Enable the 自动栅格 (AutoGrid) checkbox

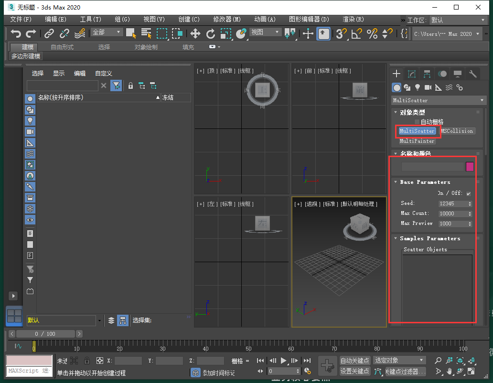tap(417, 121)
